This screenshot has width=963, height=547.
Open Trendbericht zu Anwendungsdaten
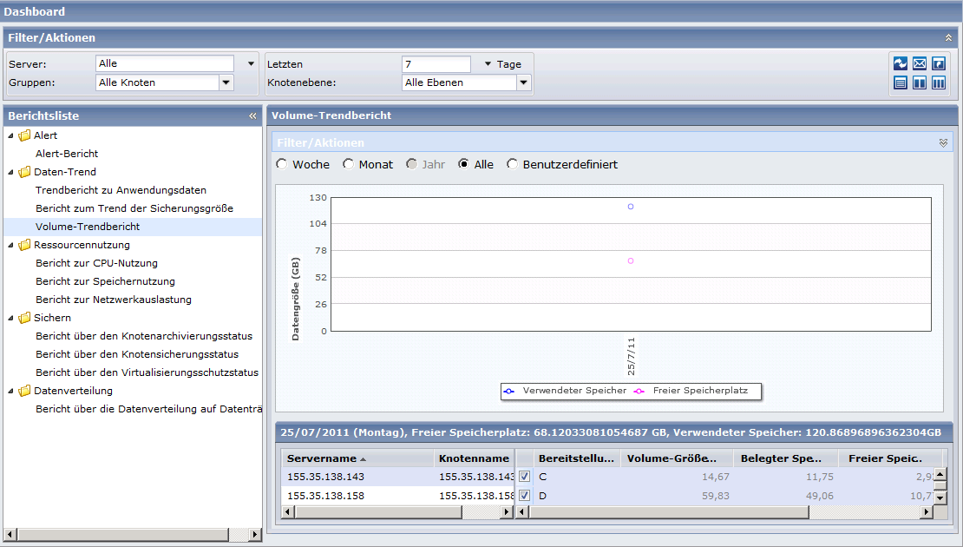tap(121, 190)
